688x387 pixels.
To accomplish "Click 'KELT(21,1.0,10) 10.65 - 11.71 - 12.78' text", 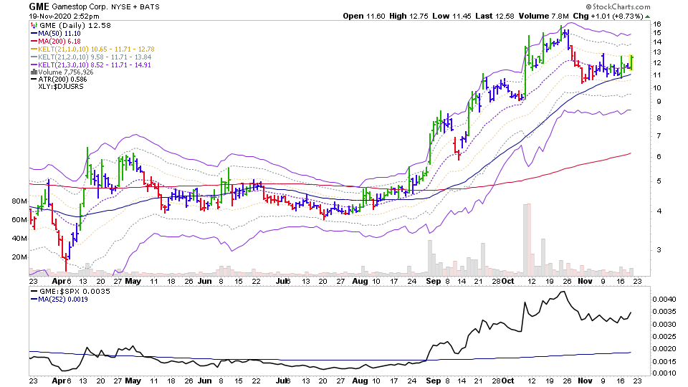I will [96, 49].
